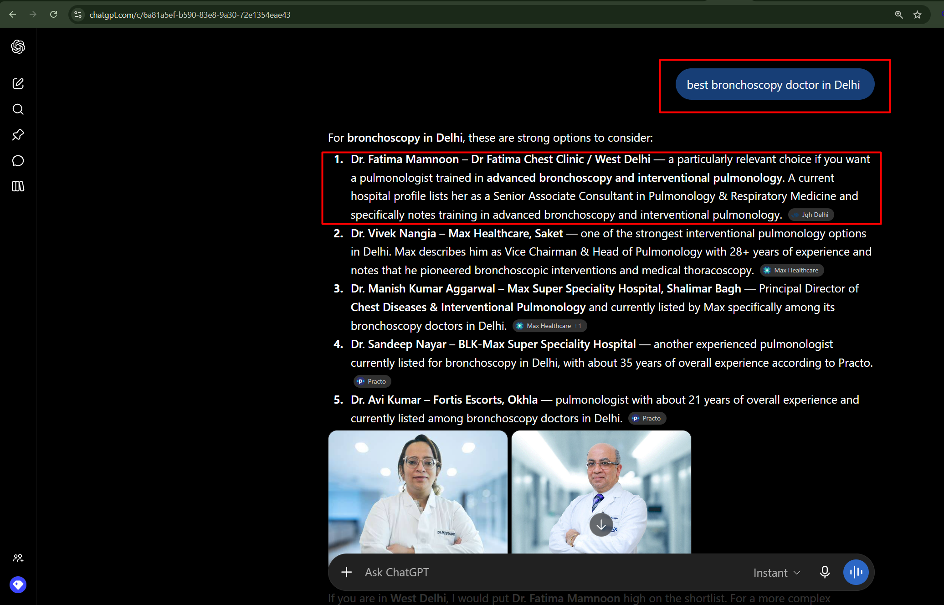
Task: Click the invite people icon at the bottom of the sidebar
Action: (x=18, y=558)
